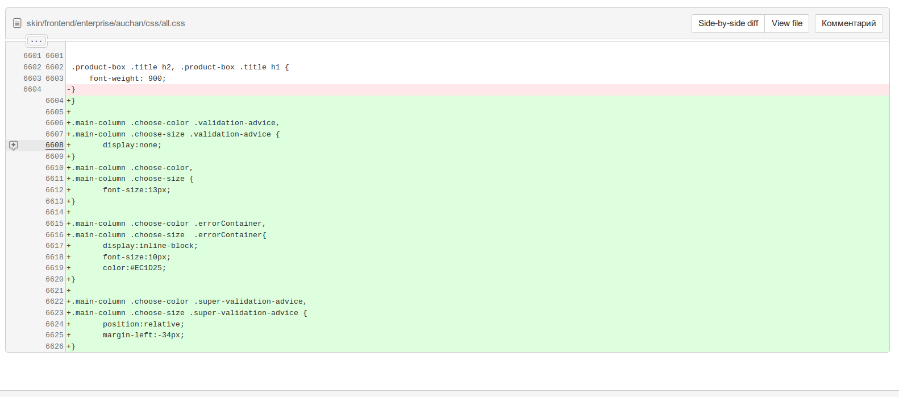Image resolution: width=899 pixels, height=397 pixels.
Task: Open the View file button
Action: click(x=786, y=23)
